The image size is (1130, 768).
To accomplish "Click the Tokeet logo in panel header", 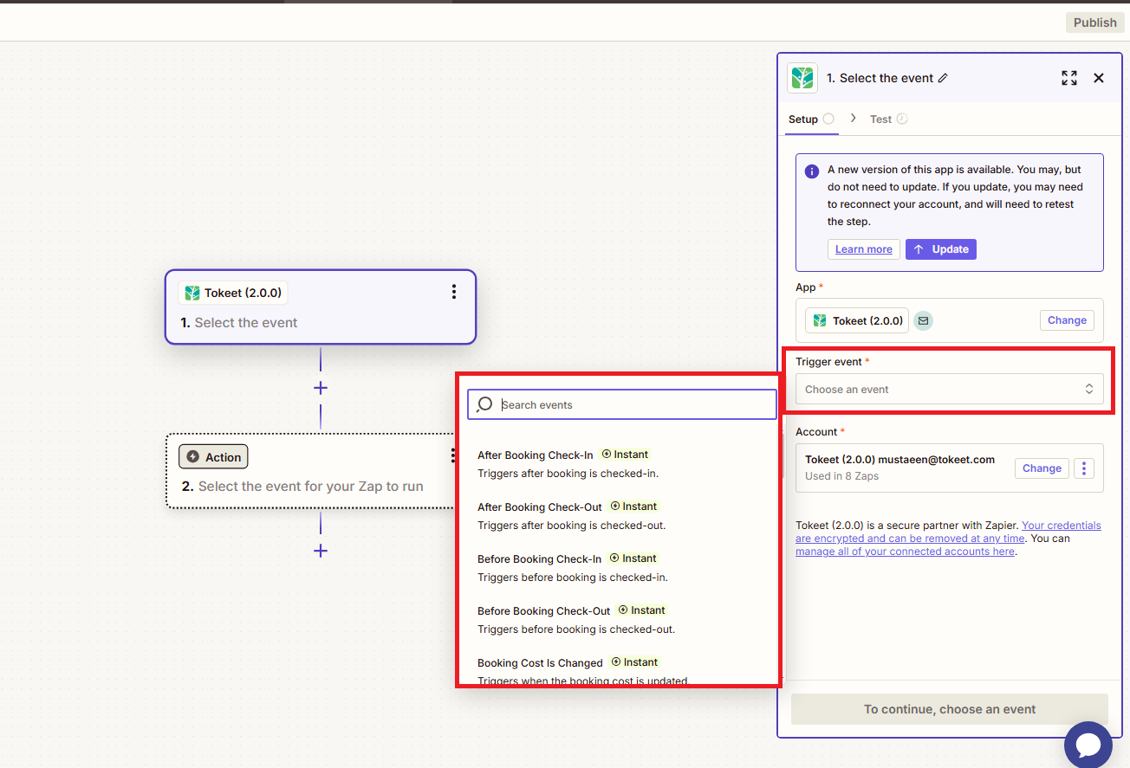I will coord(802,78).
